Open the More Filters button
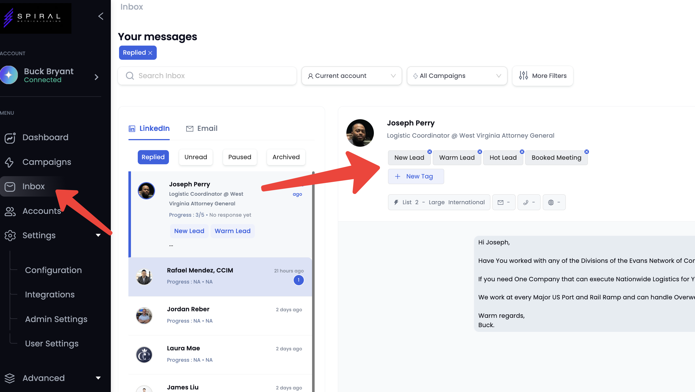Viewport: 695px width, 392px height. (x=543, y=76)
